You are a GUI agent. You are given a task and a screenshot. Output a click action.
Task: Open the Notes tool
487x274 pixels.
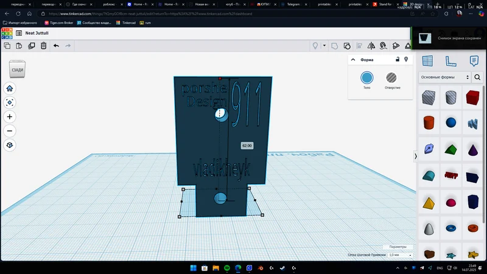474,61
